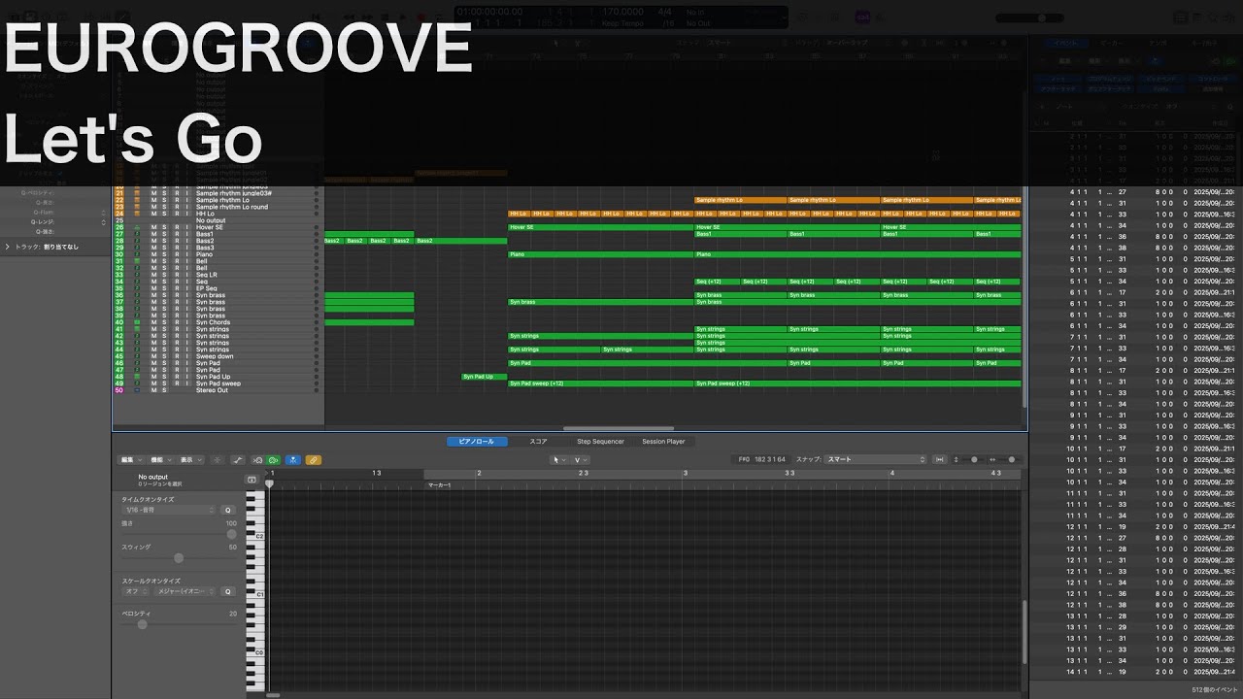Click the Syn Pad sweep track icon
The width and height of the screenshot is (1243, 699).
pyautogui.click(x=137, y=383)
